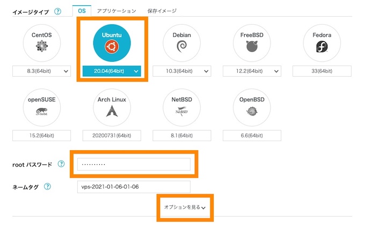This screenshot has width=365, height=235.
Task: Select the FreeBSD image icon
Action: click(x=252, y=43)
